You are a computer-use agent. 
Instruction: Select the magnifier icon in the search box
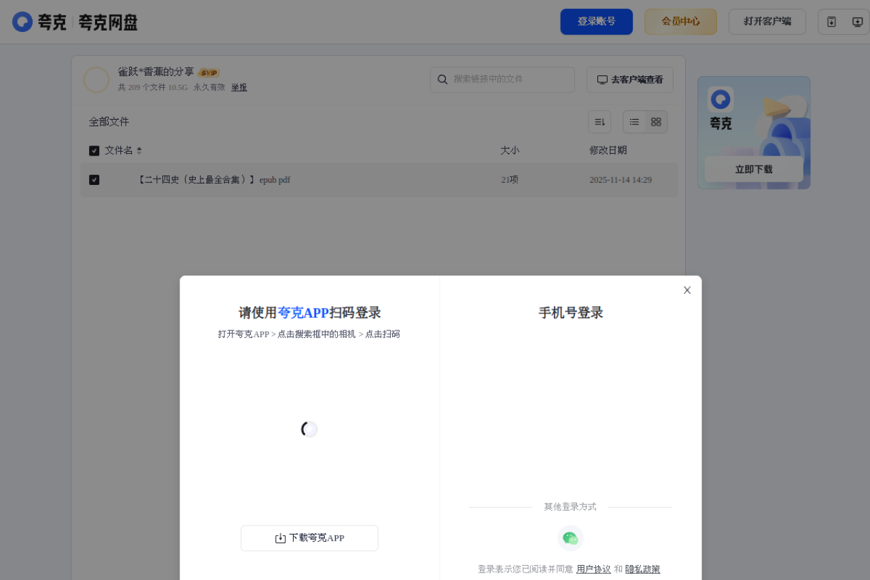point(442,80)
